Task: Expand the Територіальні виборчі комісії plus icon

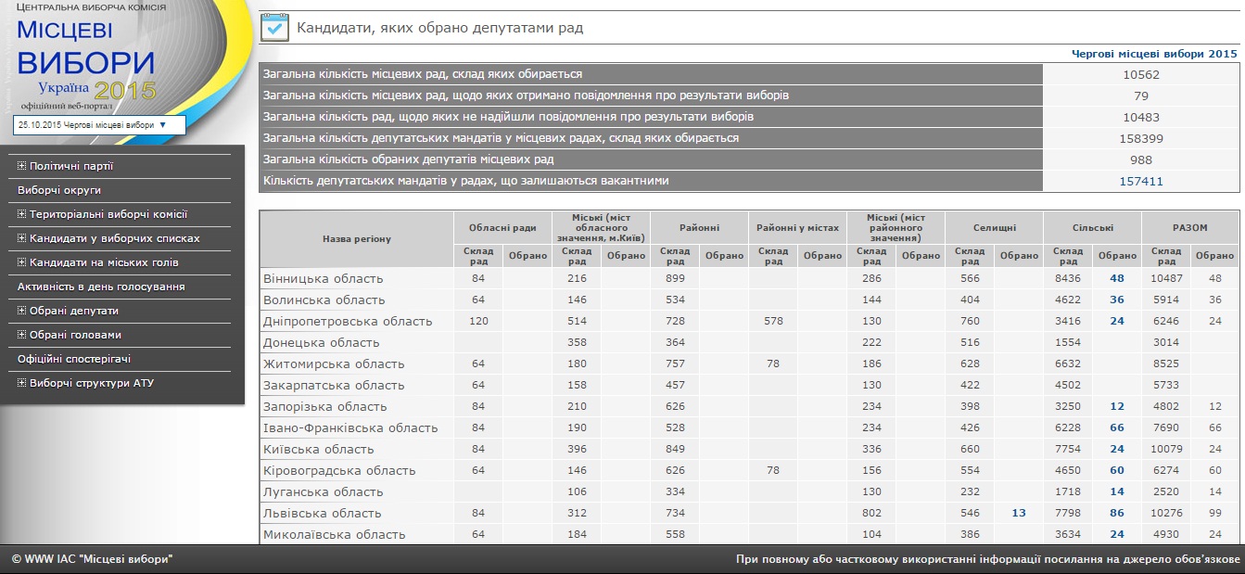Action: pyautogui.click(x=22, y=215)
